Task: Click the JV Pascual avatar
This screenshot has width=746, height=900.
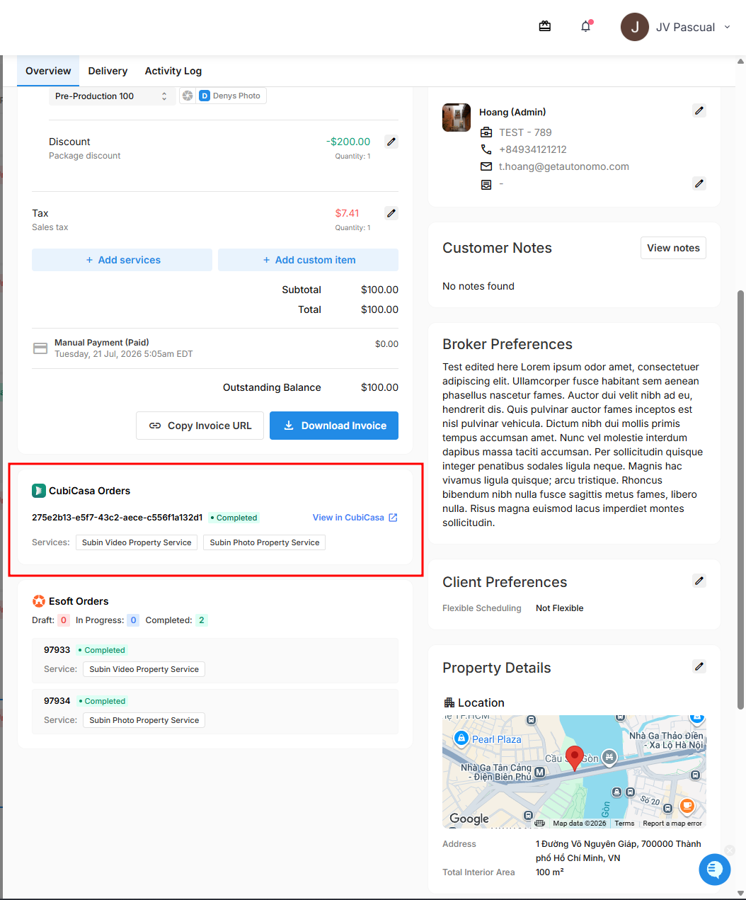Action: click(635, 27)
